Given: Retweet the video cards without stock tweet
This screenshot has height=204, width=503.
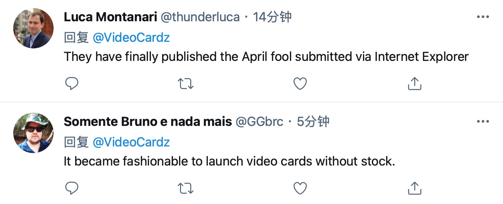Looking at the screenshot, I should 186,188.
